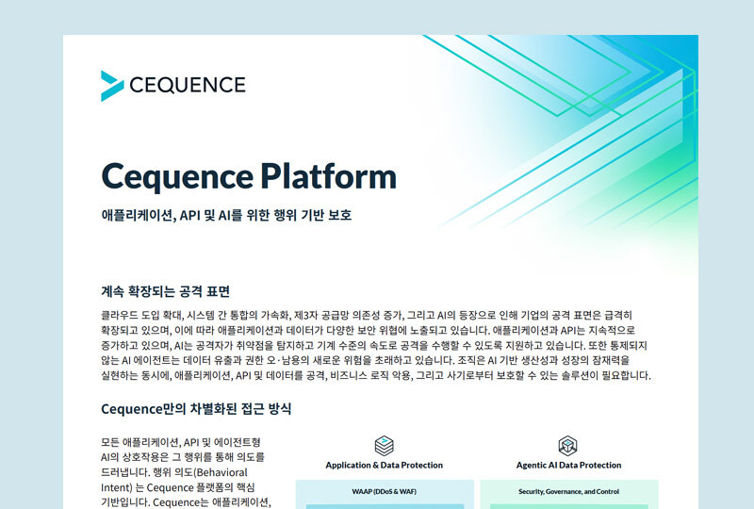Click the CEQUENCE wordmark text
754x509 pixels.
tap(188, 85)
